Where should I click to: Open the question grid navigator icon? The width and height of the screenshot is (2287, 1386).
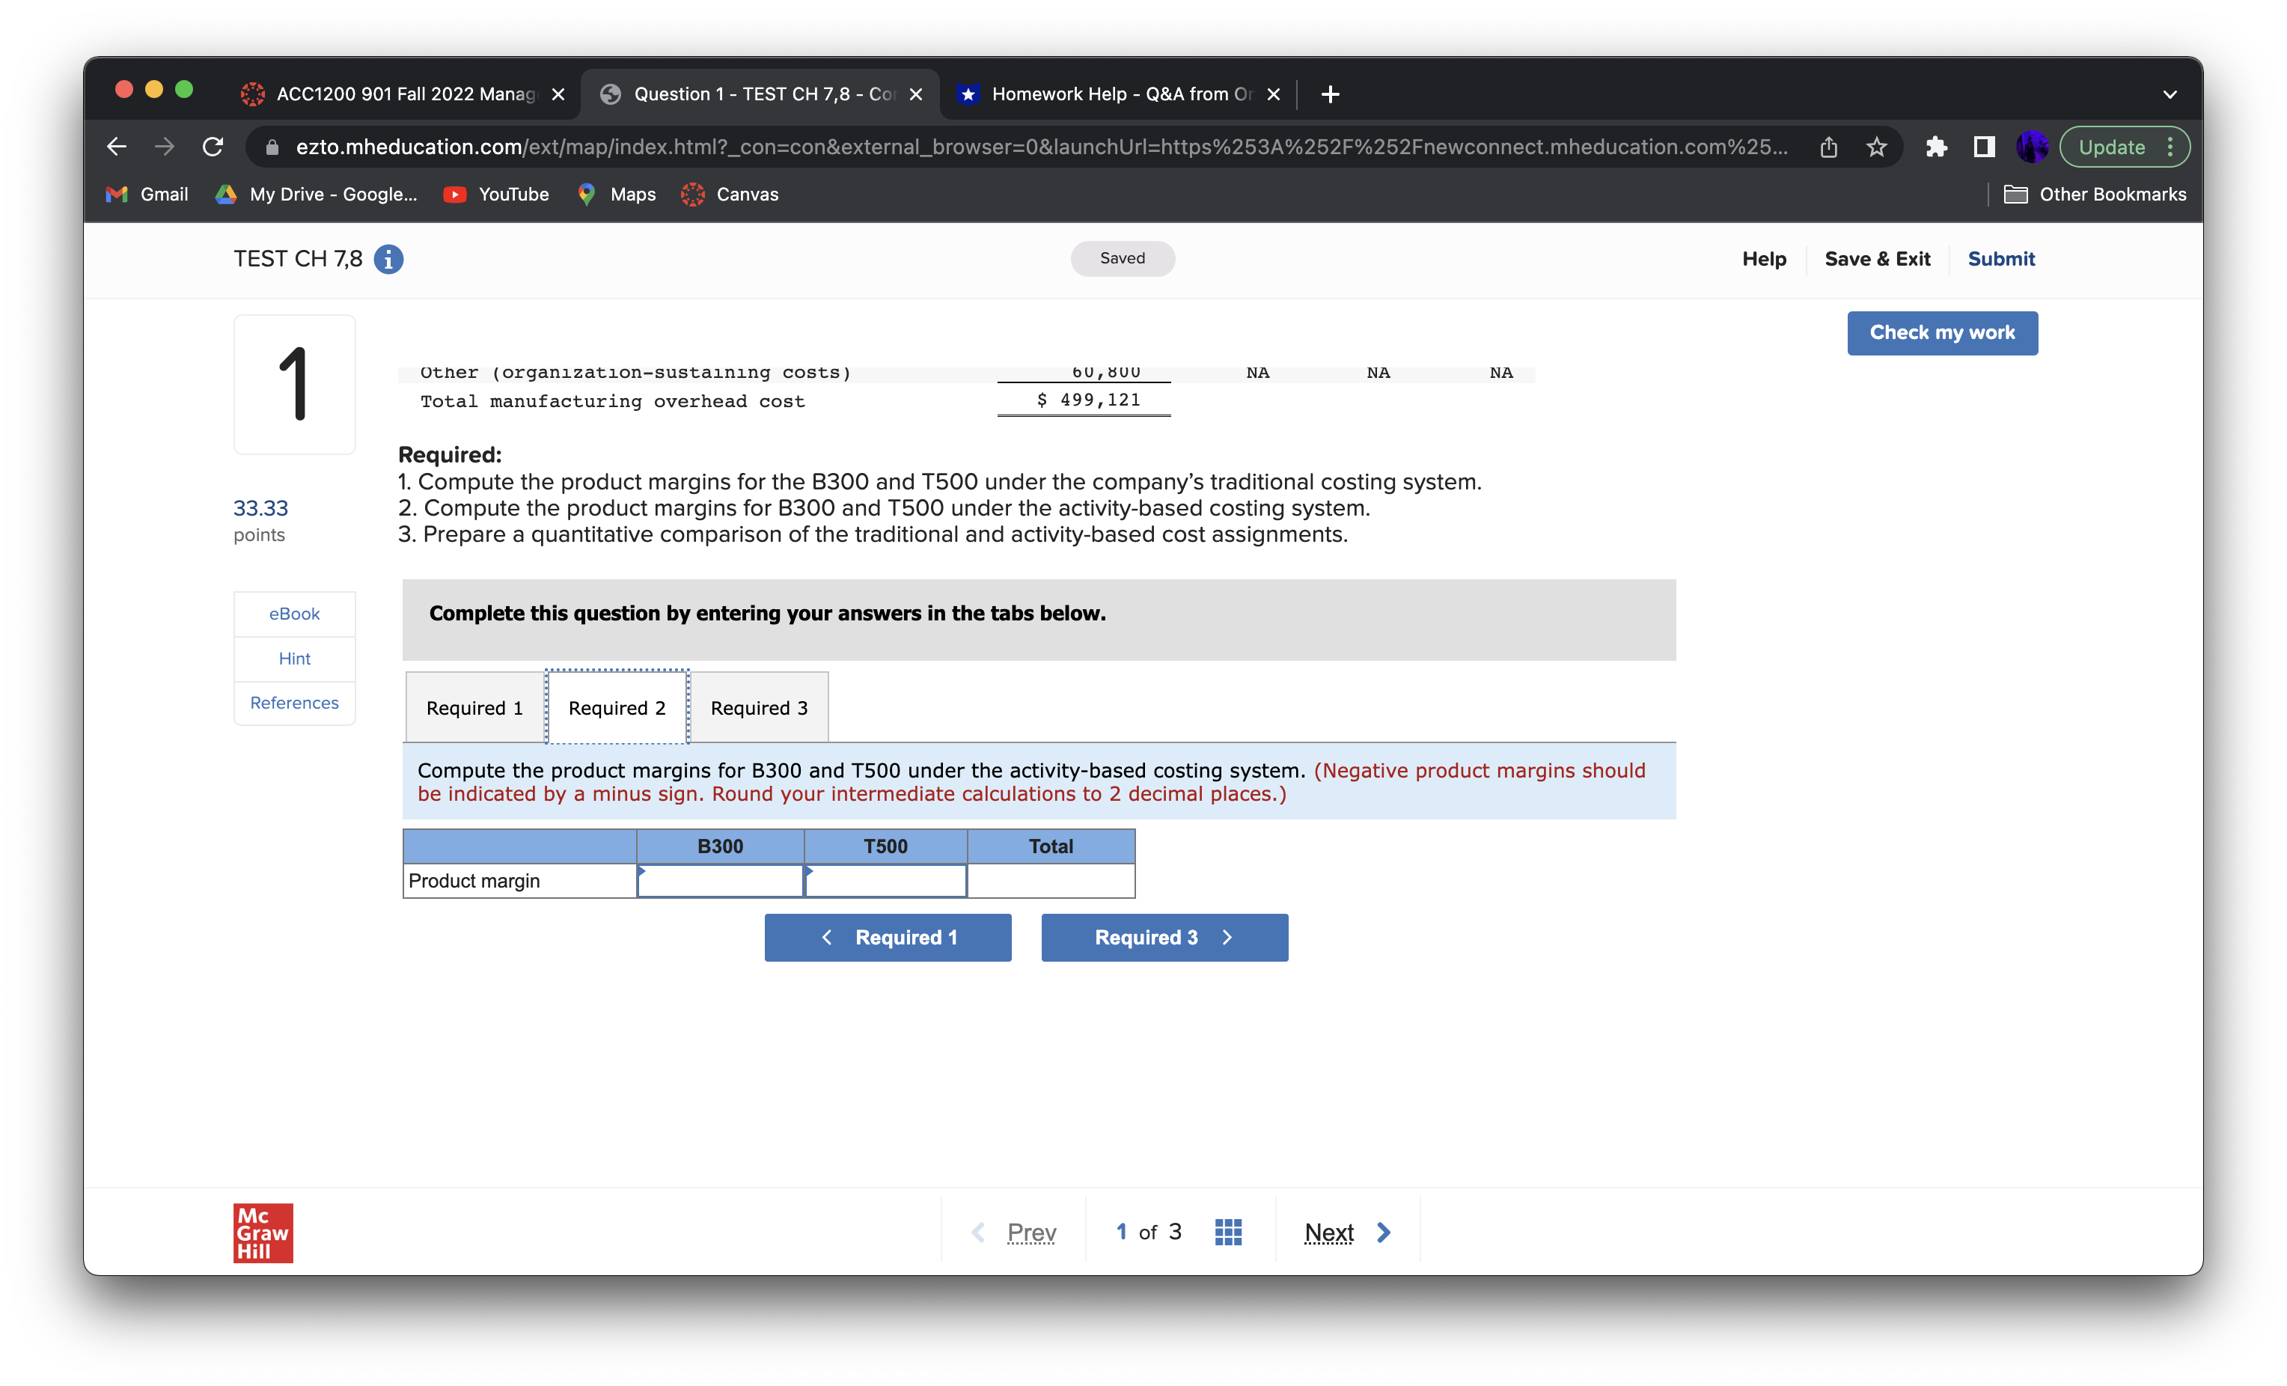tap(1228, 1232)
